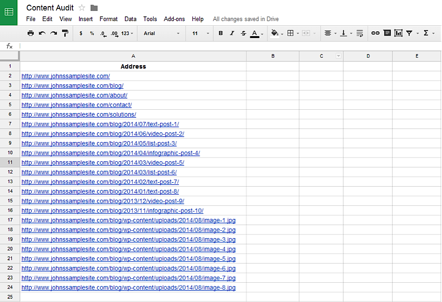Click All changes saved in Drive
This screenshot has height=302, width=442.
tap(245, 19)
